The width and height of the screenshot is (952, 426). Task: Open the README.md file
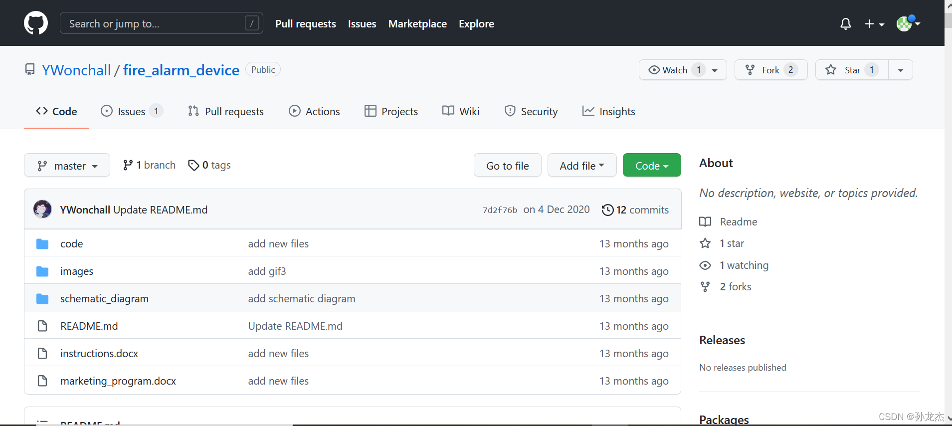89,326
